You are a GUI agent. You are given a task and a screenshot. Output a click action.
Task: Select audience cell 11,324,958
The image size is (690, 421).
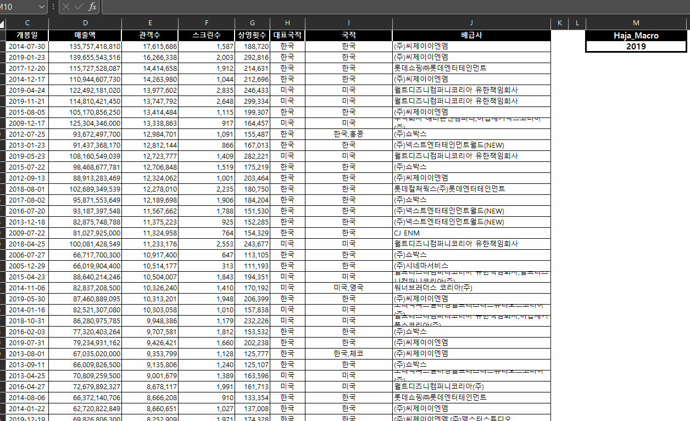151,233
